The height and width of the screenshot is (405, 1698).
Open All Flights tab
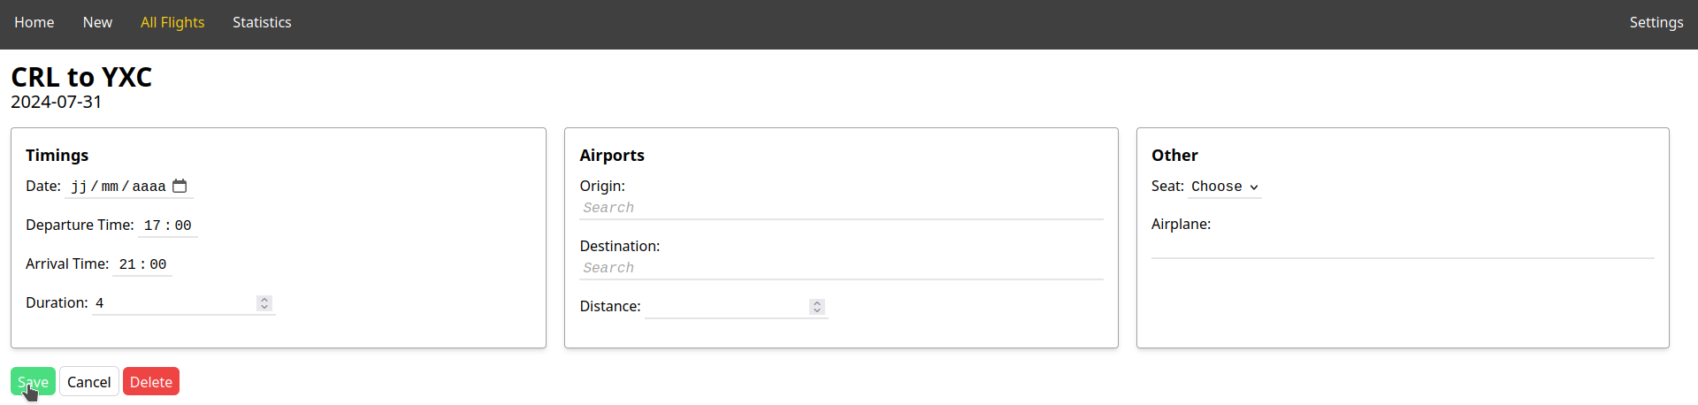click(x=172, y=22)
